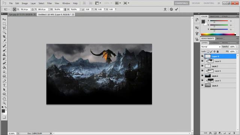Expand the layer Fill arrow
The width and height of the screenshot is (240, 135).
(237, 51)
